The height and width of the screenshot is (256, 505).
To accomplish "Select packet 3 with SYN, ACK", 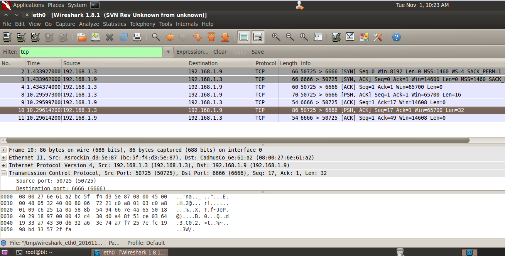I will [252, 79].
